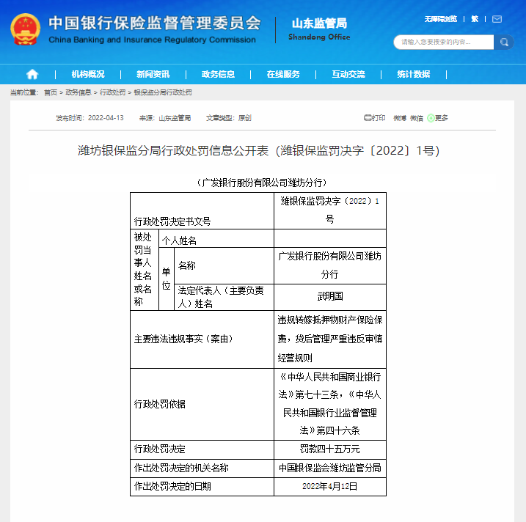This screenshot has height=522, width=526.
Task: Click cell 被处罚当事人姓名或名称
Action: (145, 270)
